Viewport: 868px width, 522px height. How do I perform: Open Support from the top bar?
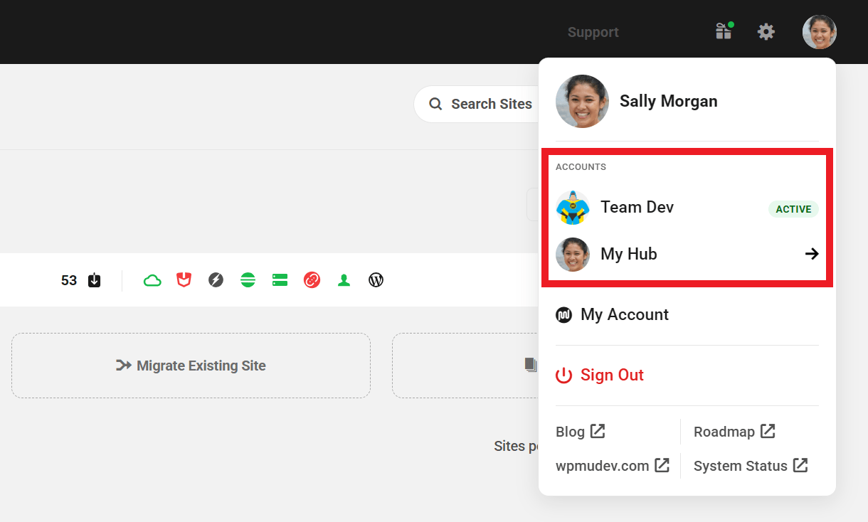pyautogui.click(x=593, y=31)
